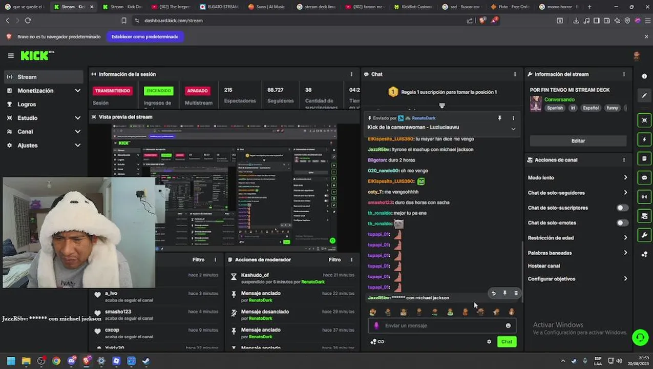Screen dimensions: 653x369
Task: Reload the page with the refresh icon
Action: click(28, 20)
